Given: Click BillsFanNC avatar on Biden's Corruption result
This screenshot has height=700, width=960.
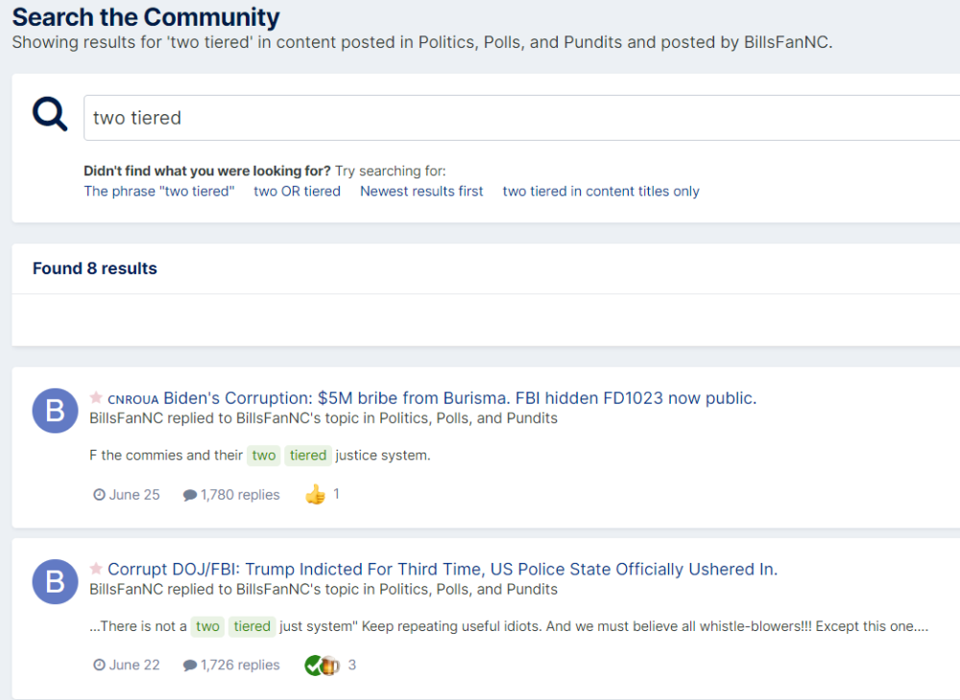Looking at the screenshot, I should 55,410.
